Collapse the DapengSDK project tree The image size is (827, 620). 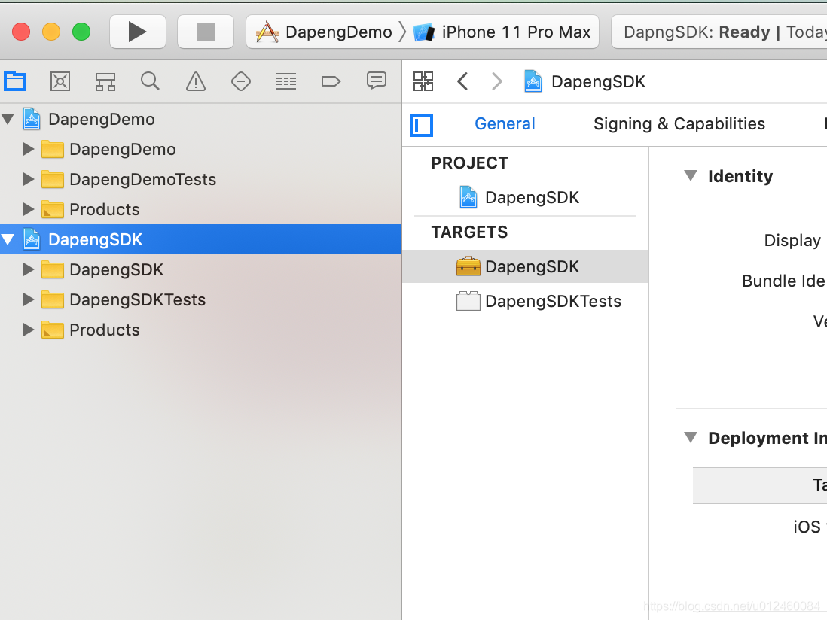(x=8, y=240)
